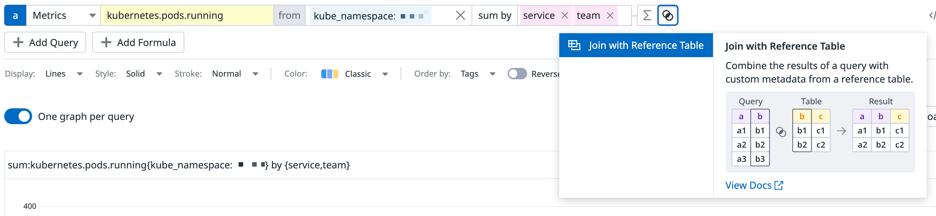Click the Add Formula button
The width and height of the screenshot is (936, 216).
[138, 42]
